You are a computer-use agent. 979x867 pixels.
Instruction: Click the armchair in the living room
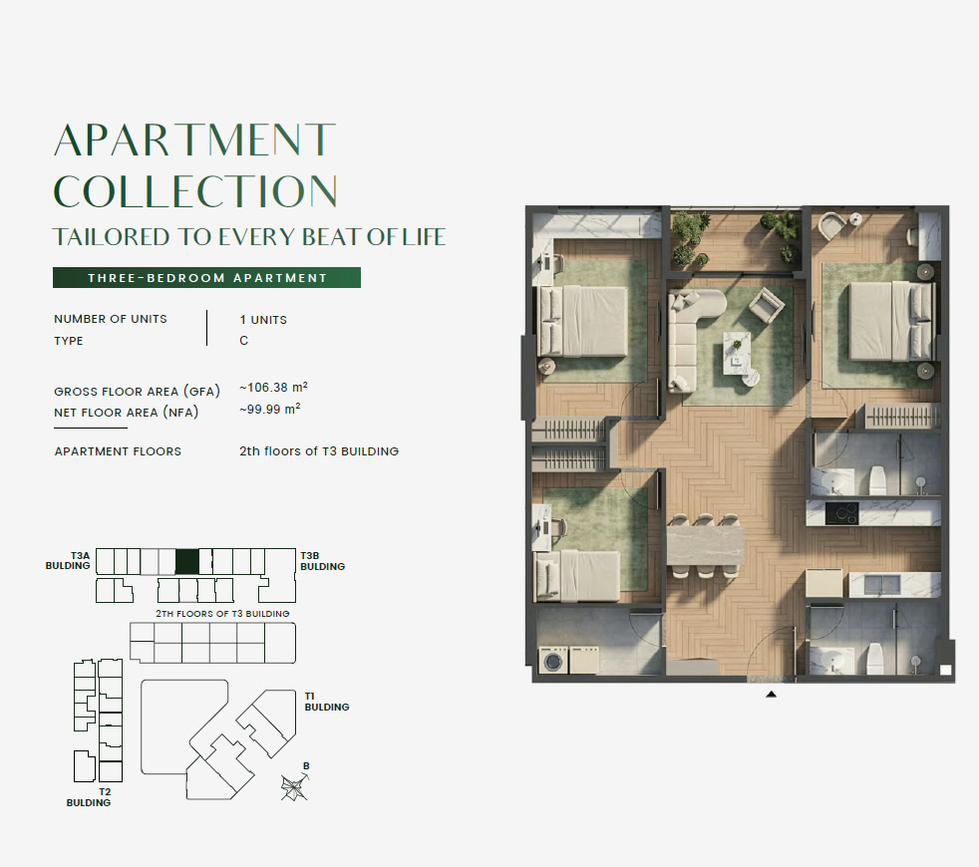[x=766, y=306]
